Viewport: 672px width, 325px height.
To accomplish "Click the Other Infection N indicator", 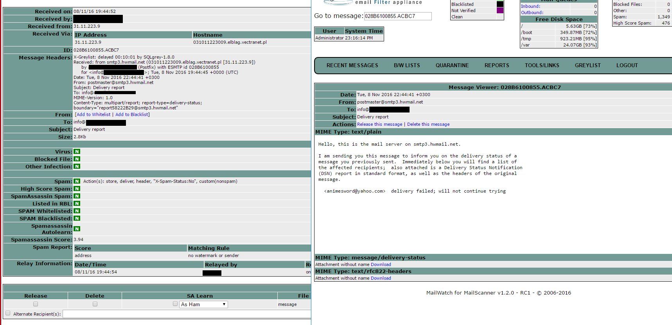I will pyautogui.click(x=77, y=166).
